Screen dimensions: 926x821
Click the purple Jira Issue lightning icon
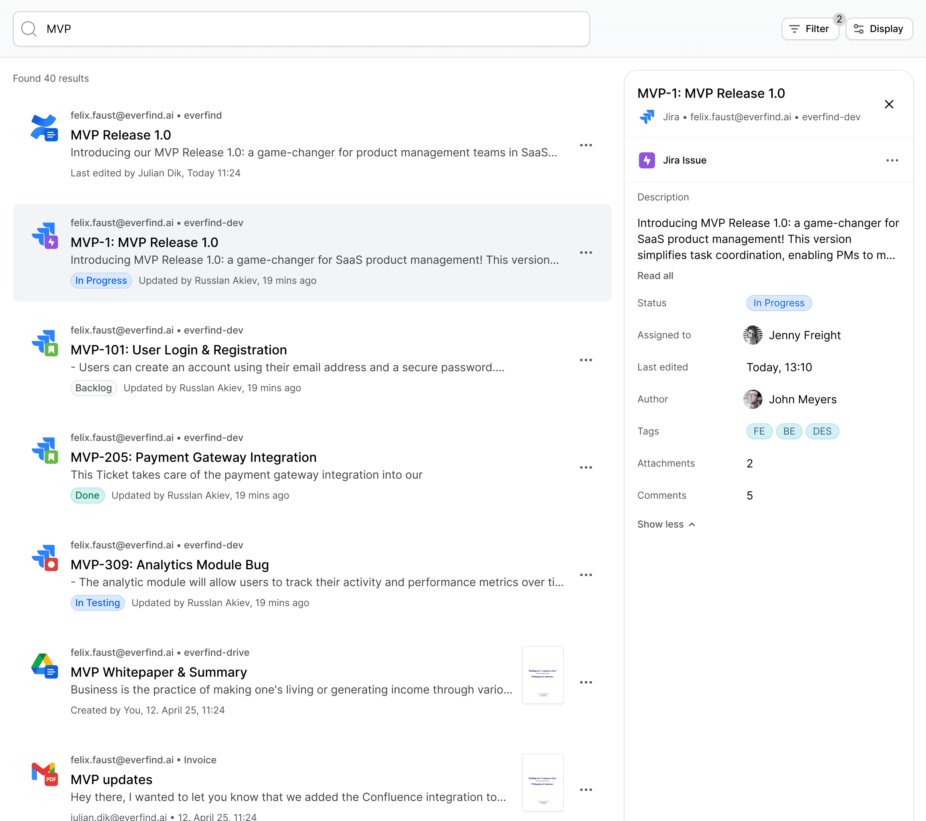coord(647,160)
